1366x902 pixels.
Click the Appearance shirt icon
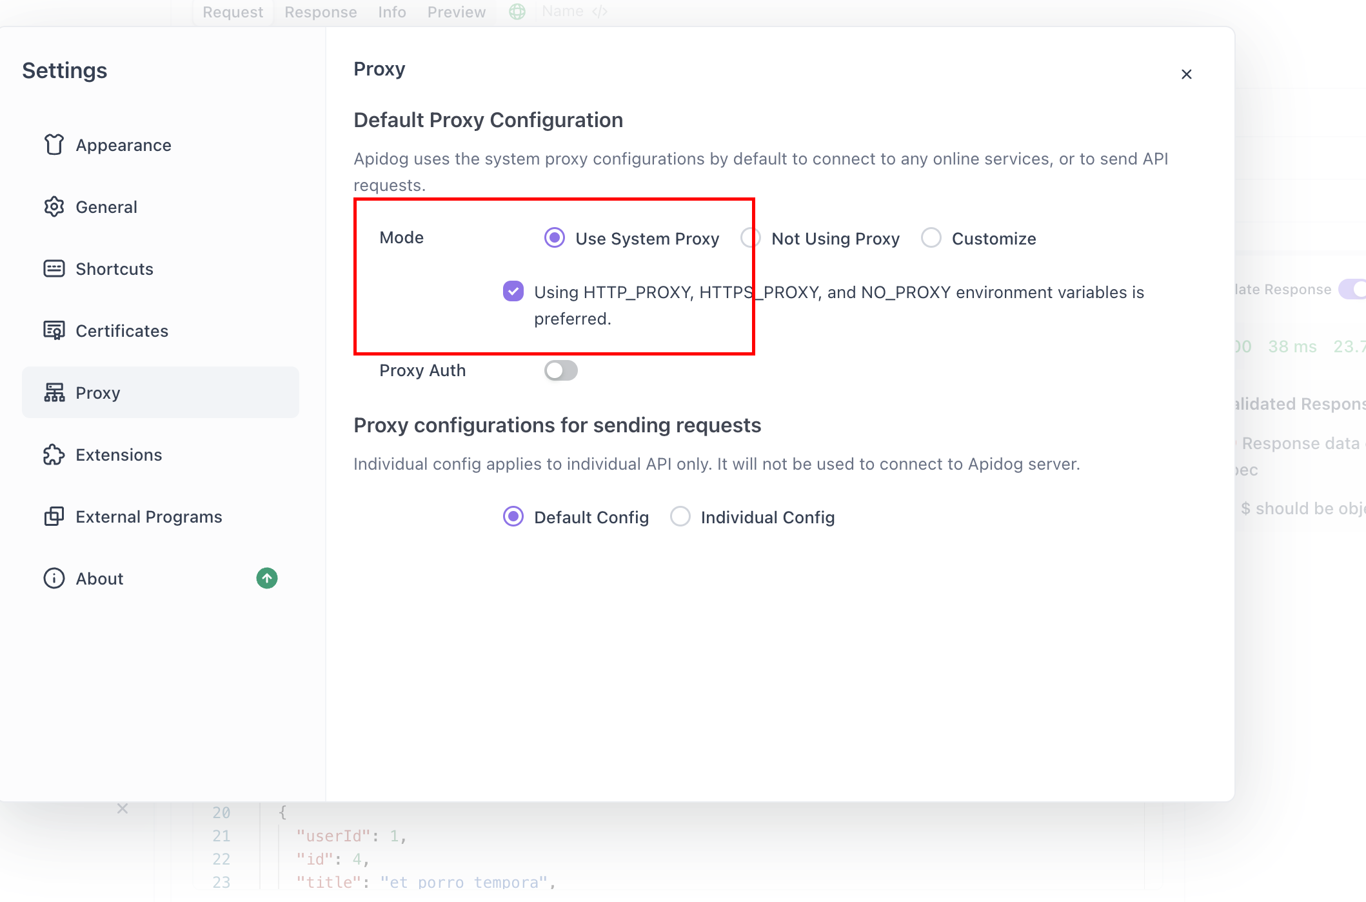54,145
